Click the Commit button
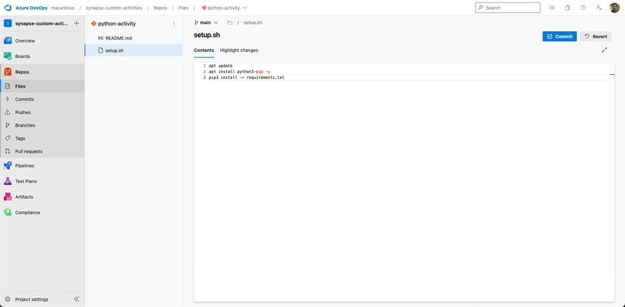 click(560, 36)
